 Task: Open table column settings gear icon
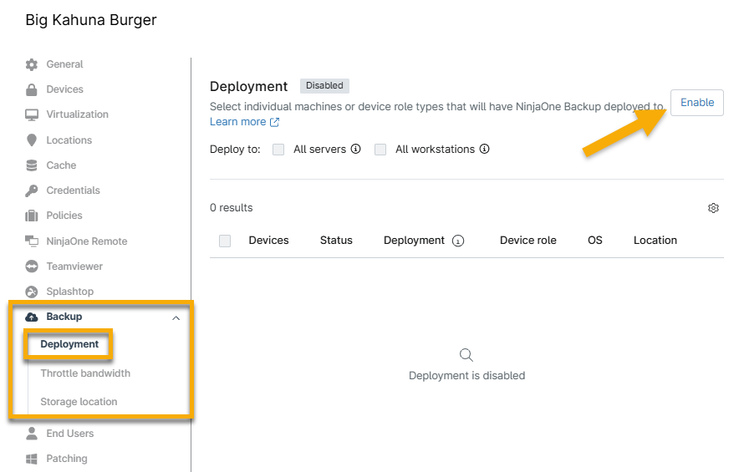click(x=713, y=208)
